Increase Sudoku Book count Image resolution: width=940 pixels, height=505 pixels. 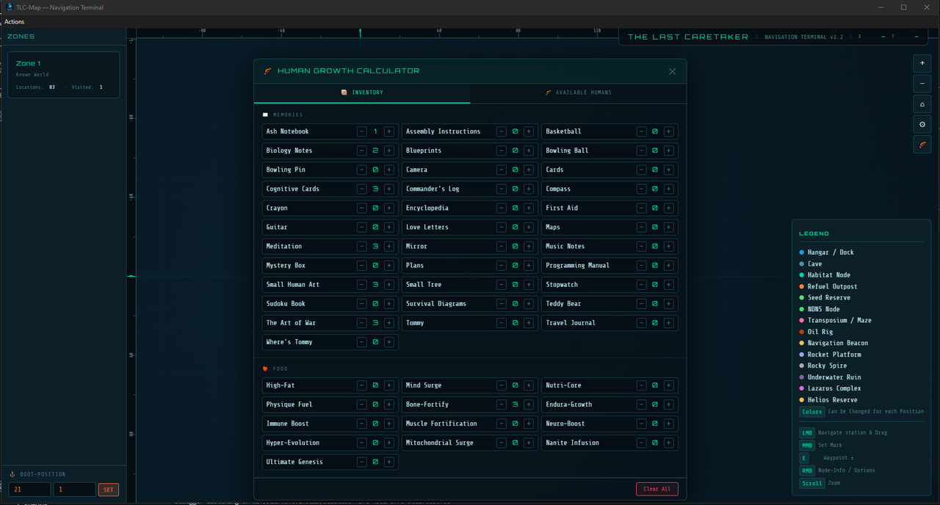point(388,303)
